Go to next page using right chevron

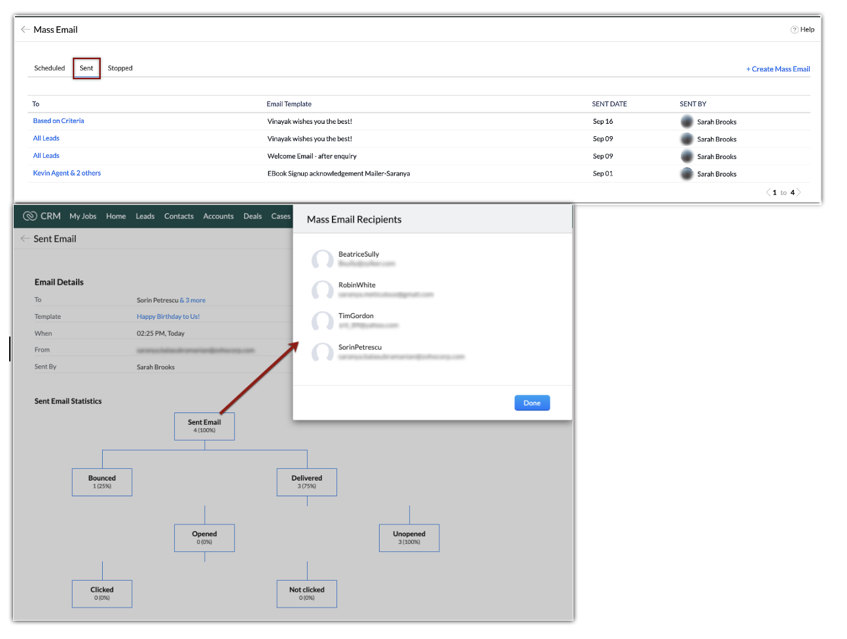(799, 192)
